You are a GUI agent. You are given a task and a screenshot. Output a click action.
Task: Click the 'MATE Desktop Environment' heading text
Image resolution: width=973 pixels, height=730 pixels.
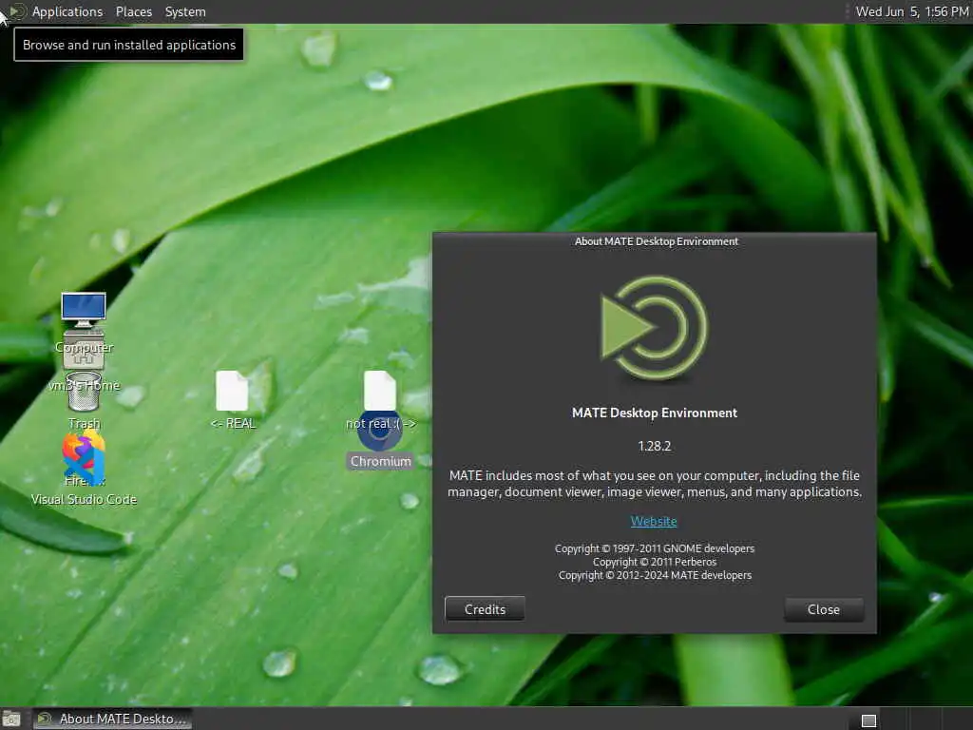[x=655, y=413]
